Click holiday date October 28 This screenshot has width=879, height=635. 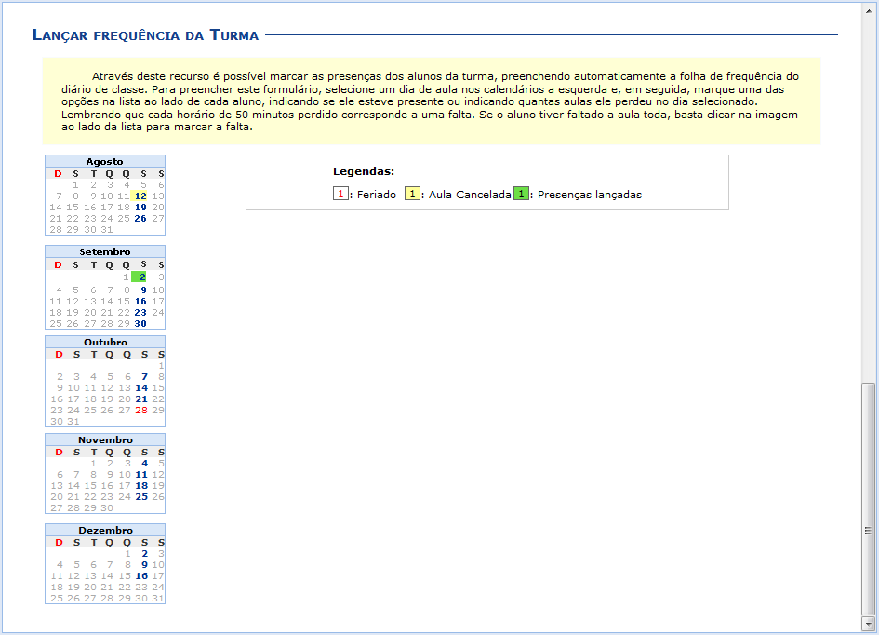pyautogui.click(x=141, y=410)
